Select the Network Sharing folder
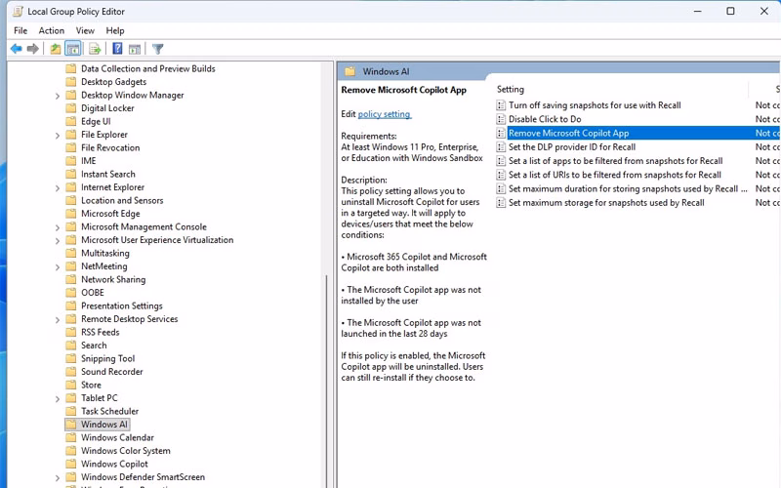The image size is (781, 488). pyautogui.click(x=113, y=279)
